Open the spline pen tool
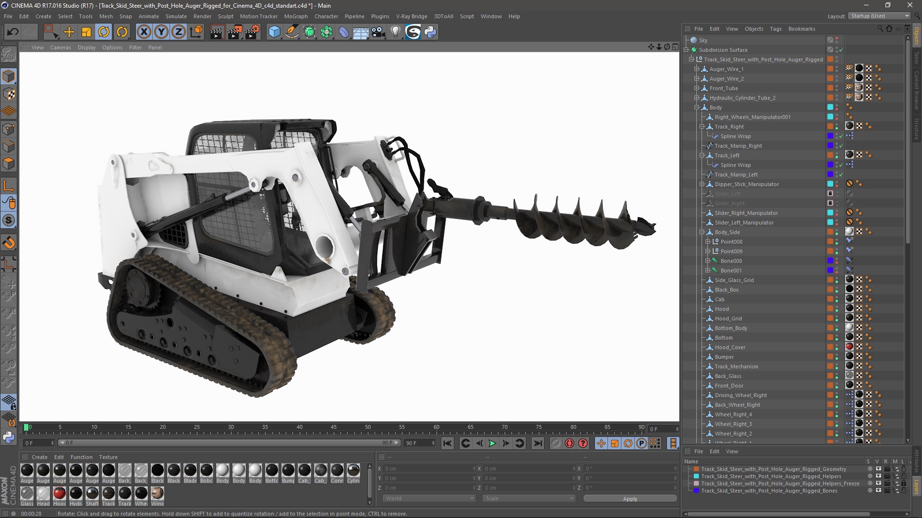922x518 pixels. tap(292, 32)
